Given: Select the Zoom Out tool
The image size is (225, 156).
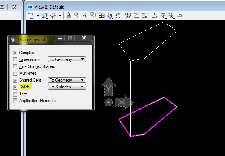Looking at the screenshot, I should point(85,15).
